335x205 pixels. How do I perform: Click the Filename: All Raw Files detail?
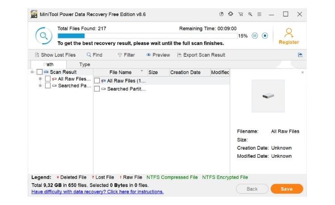(x=268, y=131)
